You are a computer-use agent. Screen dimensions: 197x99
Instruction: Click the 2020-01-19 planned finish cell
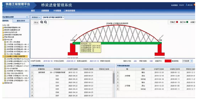point(175,82)
